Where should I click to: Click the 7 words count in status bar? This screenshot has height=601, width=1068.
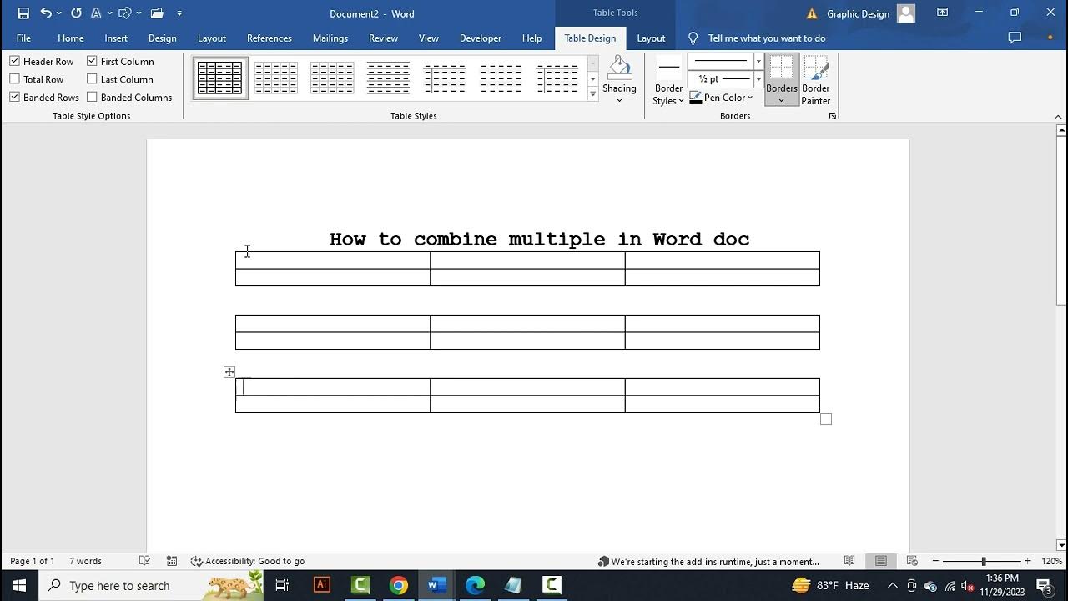[85, 561]
